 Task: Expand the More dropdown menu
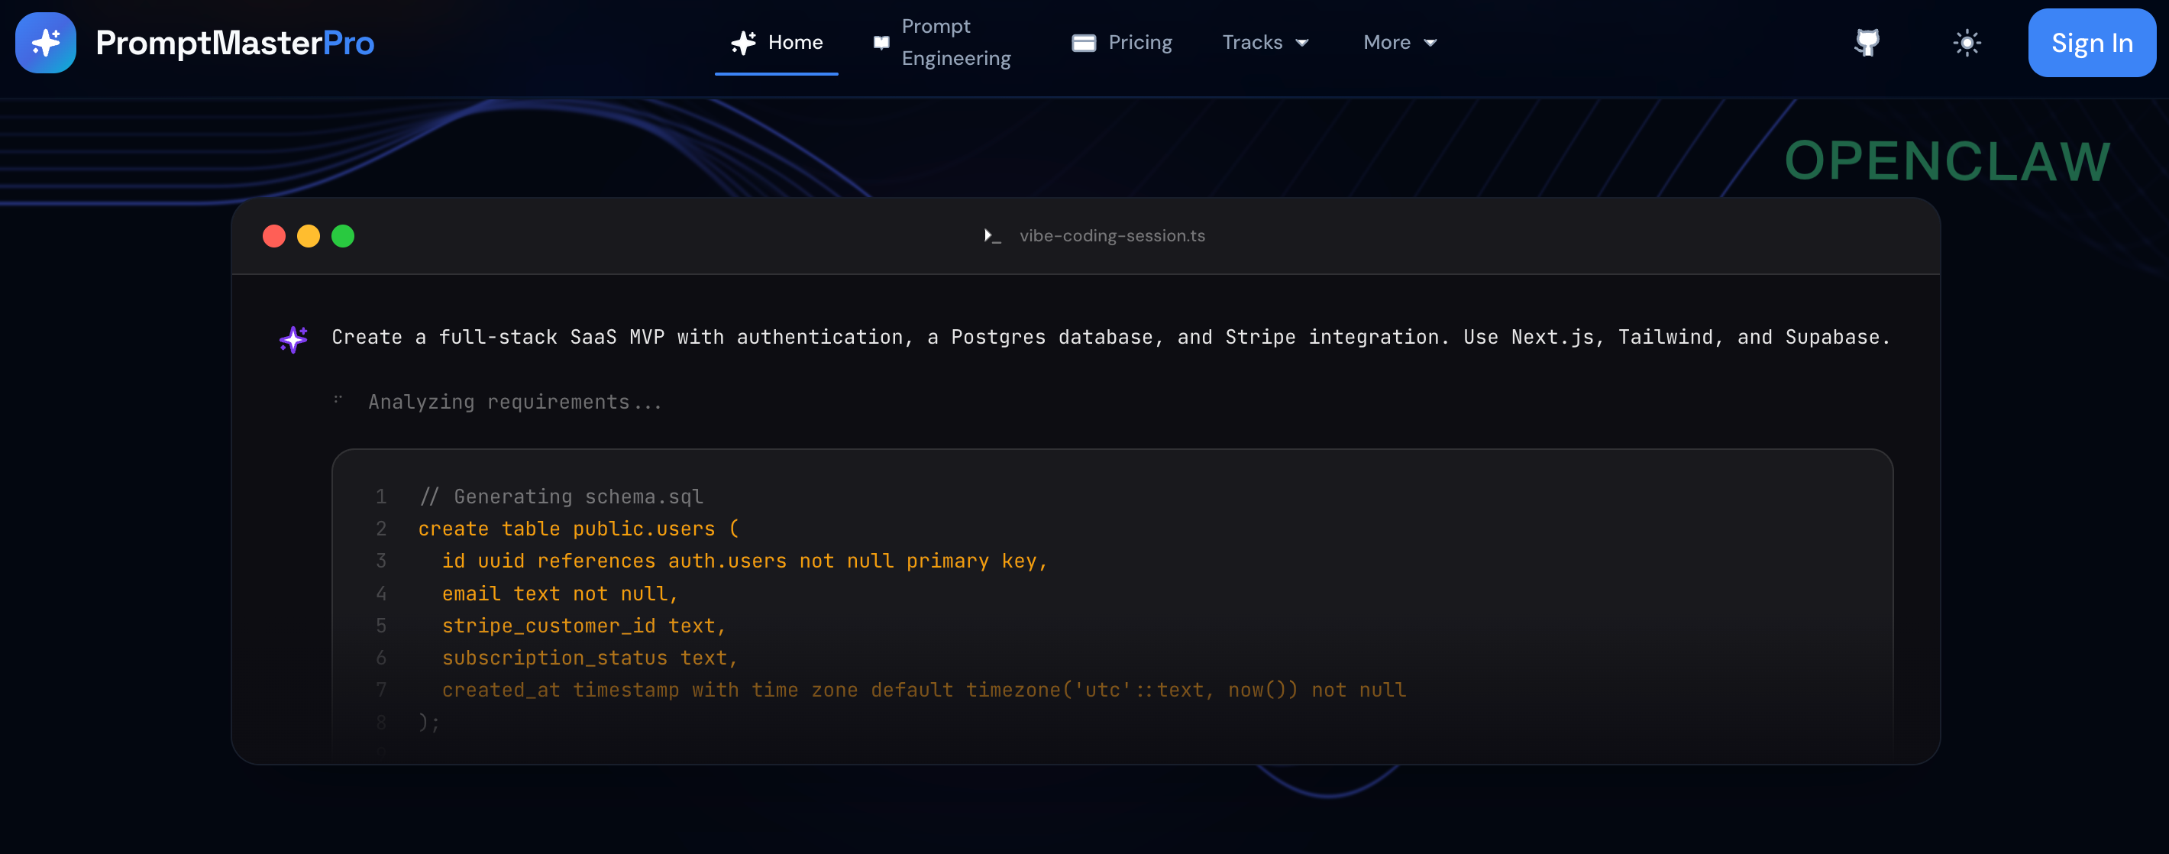pyautogui.click(x=1387, y=43)
